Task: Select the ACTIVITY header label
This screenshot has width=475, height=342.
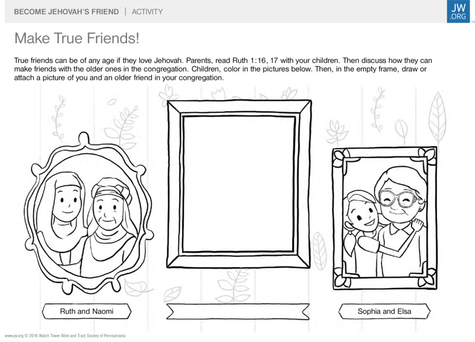Action: (147, 12)
